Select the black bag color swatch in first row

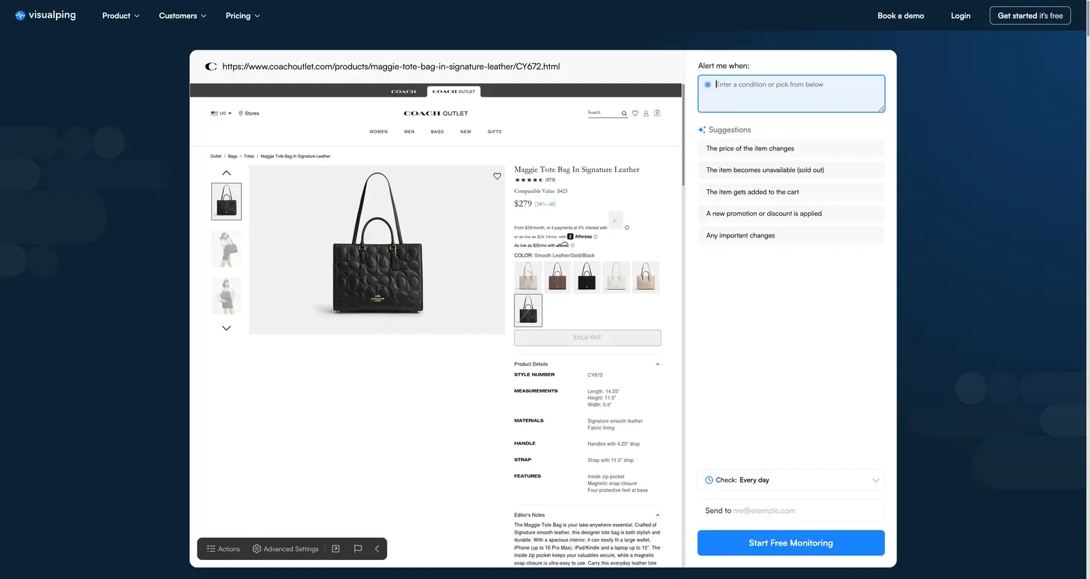587,277
